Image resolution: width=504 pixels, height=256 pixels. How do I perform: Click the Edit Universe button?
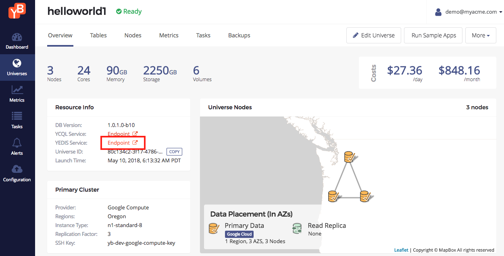(374, 35)
